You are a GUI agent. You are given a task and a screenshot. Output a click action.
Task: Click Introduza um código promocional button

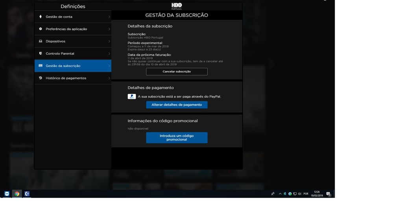(x=177, y=138)
